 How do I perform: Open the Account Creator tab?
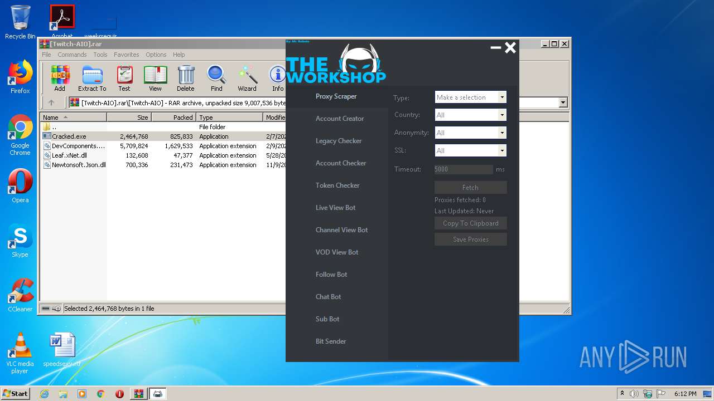point(340,119)
